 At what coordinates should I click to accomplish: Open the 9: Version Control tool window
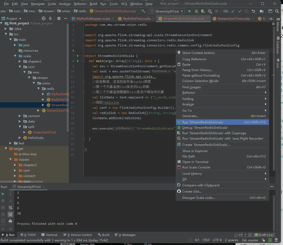tap(78, 235)
